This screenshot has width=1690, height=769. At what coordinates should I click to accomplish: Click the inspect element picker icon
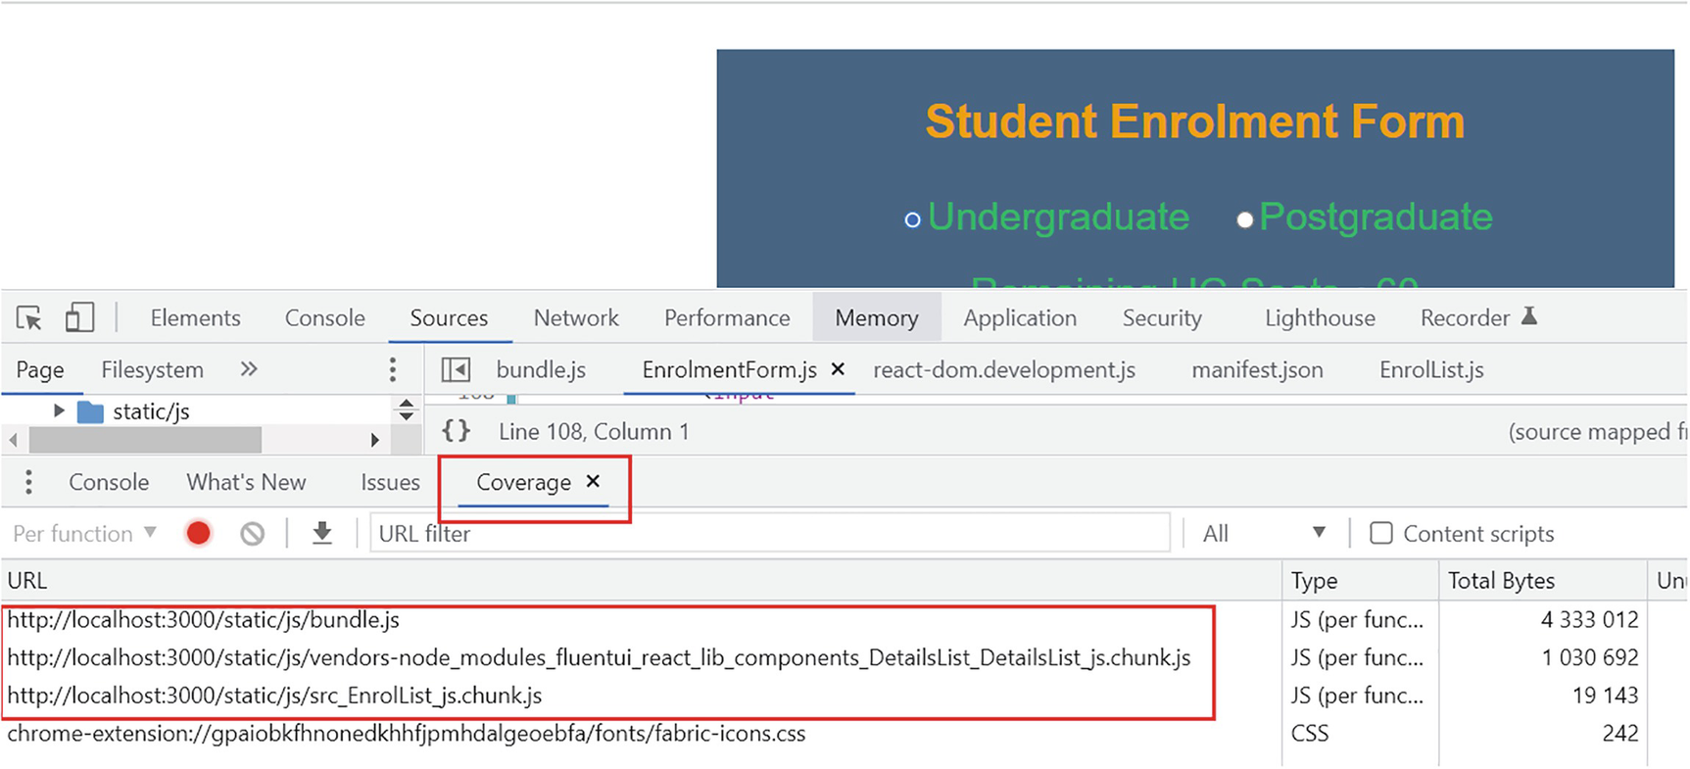pos(29,318)
